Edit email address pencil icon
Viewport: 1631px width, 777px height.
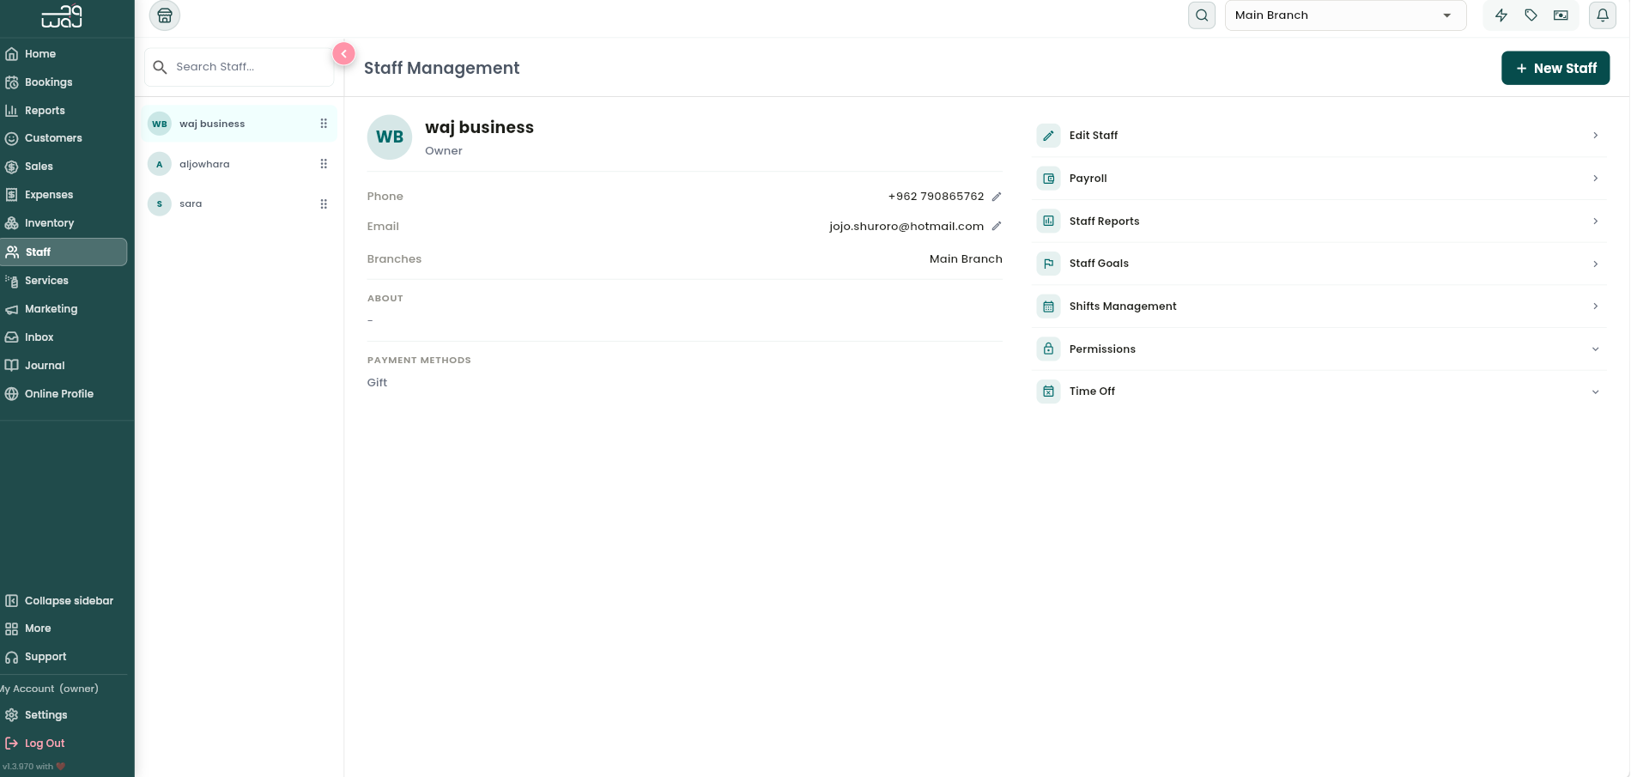[997, 227]
